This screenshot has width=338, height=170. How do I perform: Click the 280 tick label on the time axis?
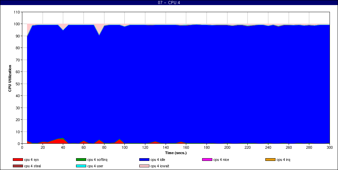(x=309, y=147)
